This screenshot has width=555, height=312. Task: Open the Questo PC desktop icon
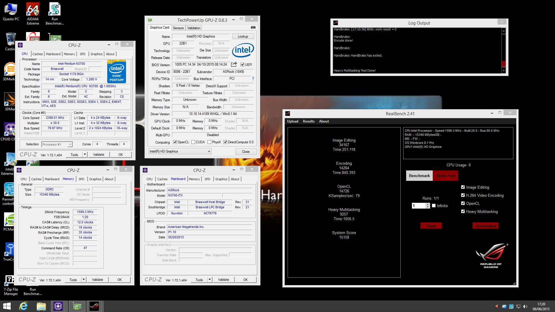pyautogui.click(x=11, y=12)
